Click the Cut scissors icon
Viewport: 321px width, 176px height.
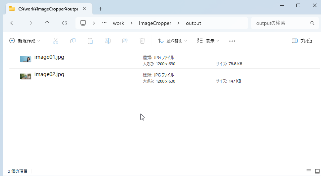pyautogui.click(x=56, y=41)
